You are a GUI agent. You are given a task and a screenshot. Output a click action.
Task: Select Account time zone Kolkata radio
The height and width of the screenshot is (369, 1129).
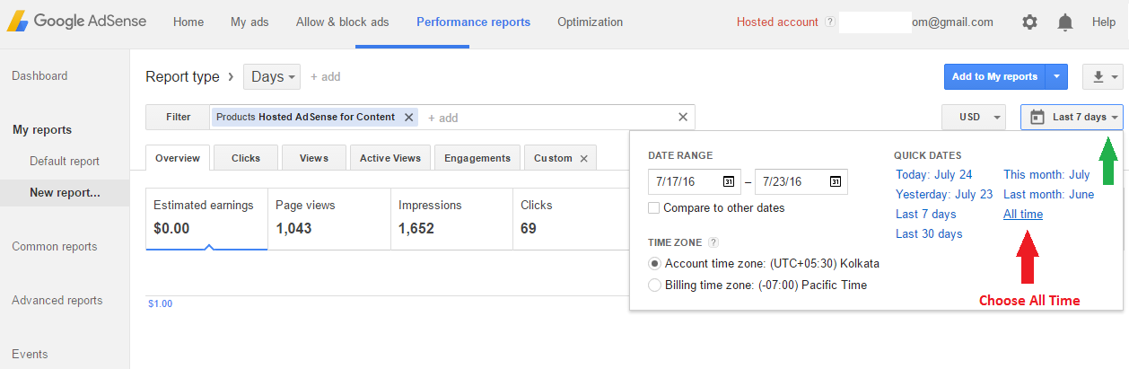(654, 264)
